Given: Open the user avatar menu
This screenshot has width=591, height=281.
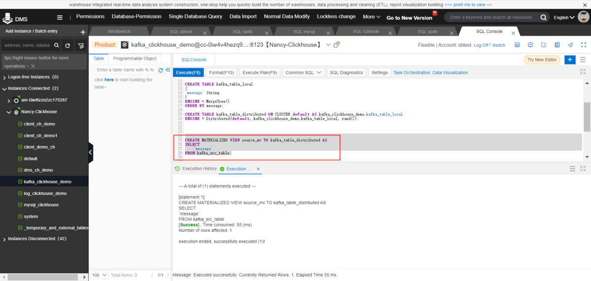Looking at the screenshot, I should [x=583, y=17].
